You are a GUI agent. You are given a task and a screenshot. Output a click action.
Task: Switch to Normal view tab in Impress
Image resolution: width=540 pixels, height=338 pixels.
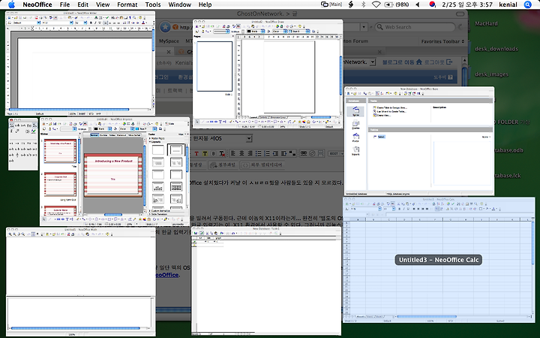(94, 135)
